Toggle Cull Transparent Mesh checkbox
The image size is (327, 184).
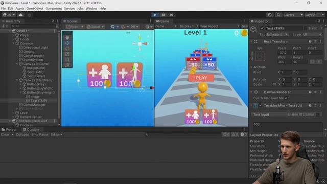click(x=286, y=98)
